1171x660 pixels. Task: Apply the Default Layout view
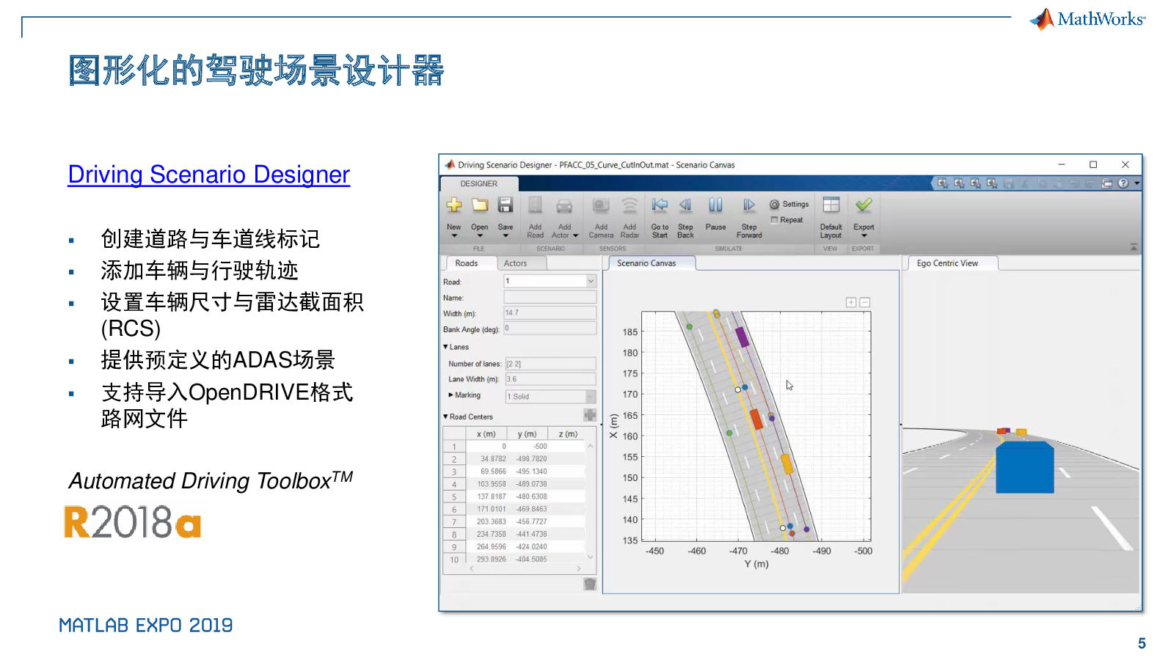[831, 205]
